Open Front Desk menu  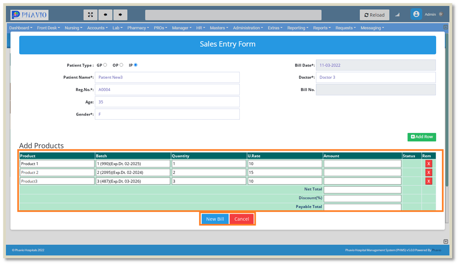[x=49, y=28]
